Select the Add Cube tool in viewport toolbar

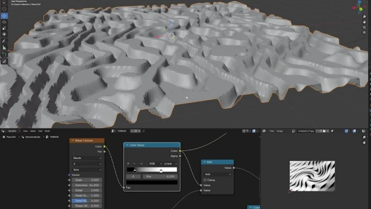[4, 55]
